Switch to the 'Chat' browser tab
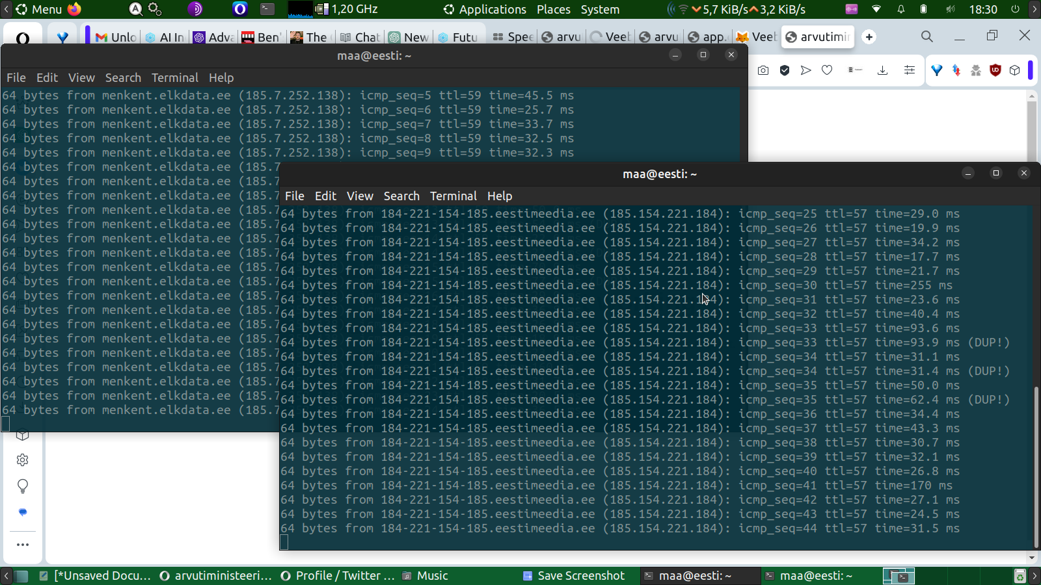 (360, 37)
